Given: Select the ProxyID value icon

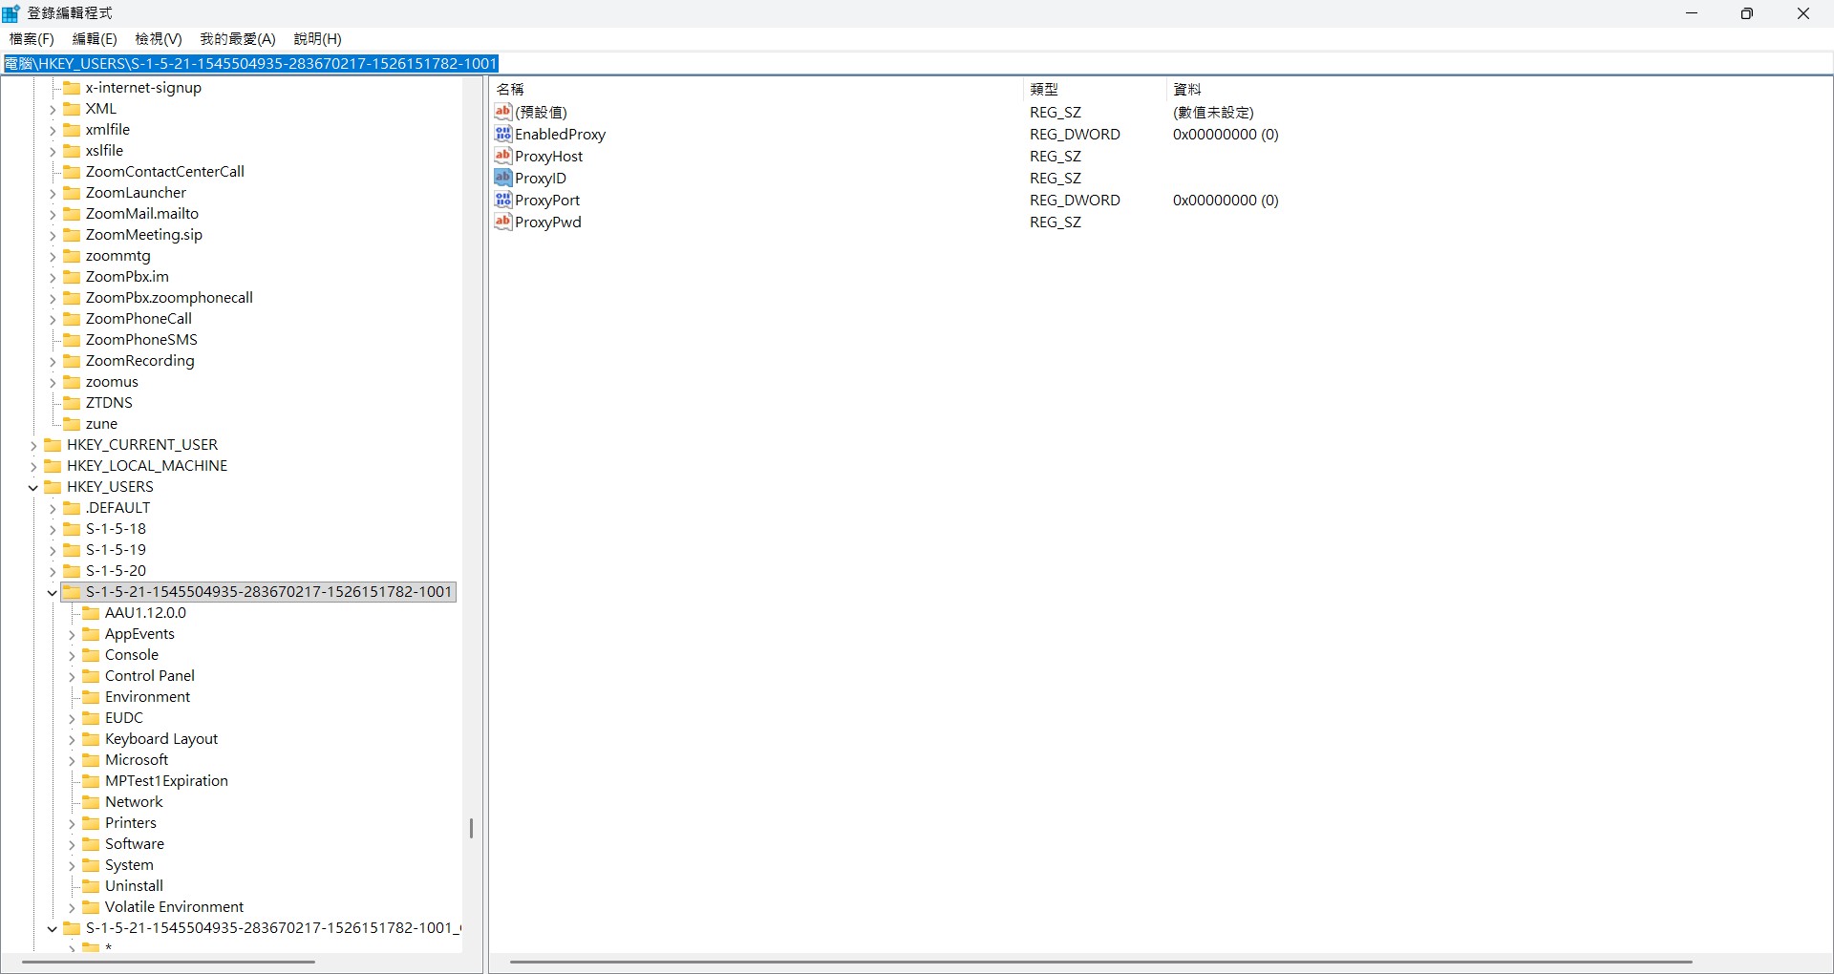Looking at the screenshot, I should coord(503,178).
